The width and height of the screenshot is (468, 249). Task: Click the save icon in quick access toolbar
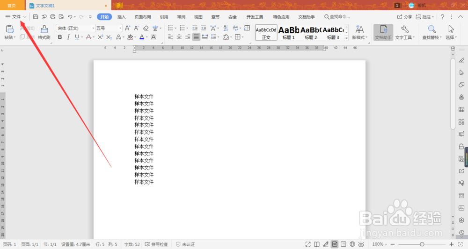[36, 17]
